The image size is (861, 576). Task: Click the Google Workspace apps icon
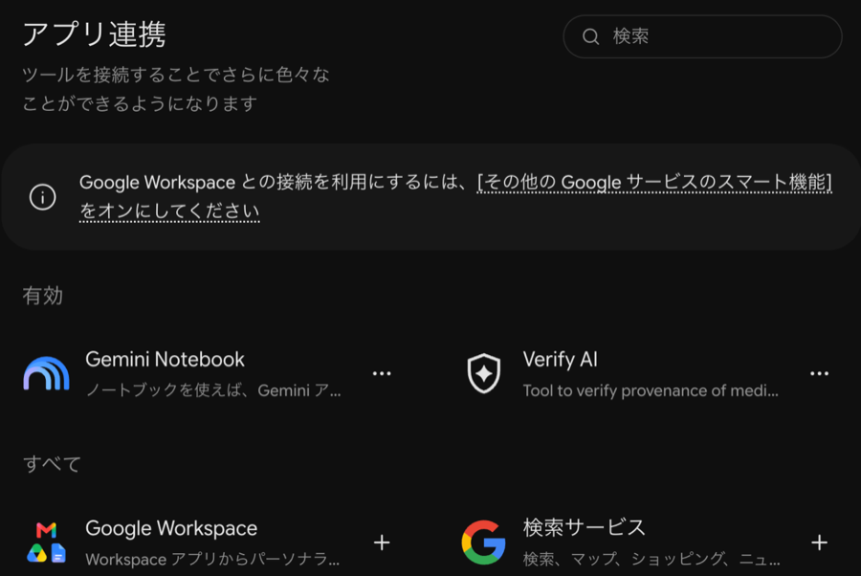pyautogui.click(x=47, y=543)
